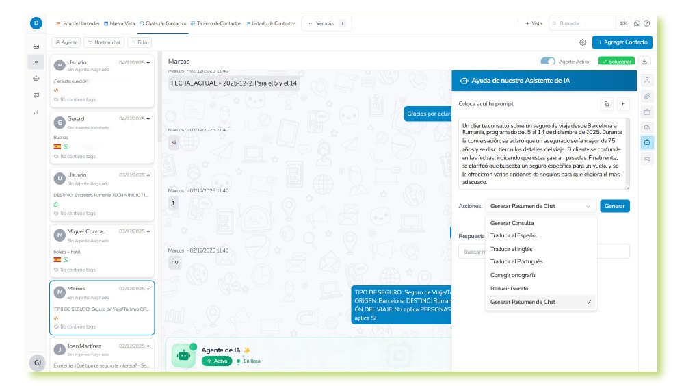684x386 pixels.
Task: Click the FECHA_ACTUAL message bubble
Action: (234, 83)
